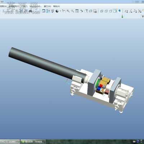144x144 pixels.
Task: Switch to Shading display style
Action: coord(115,11)
